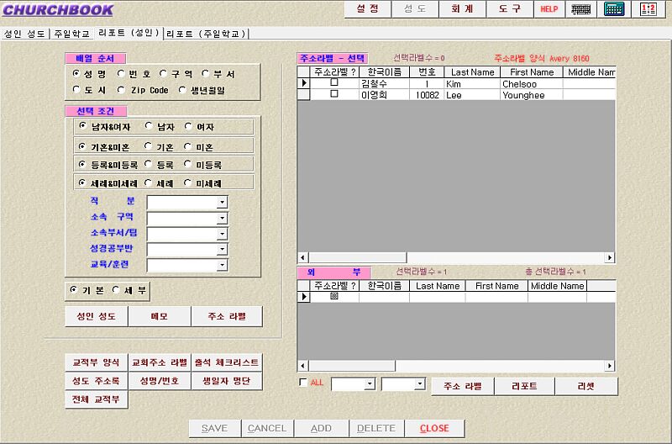Expand the 직분 dropdown

[x=222, y=202]
